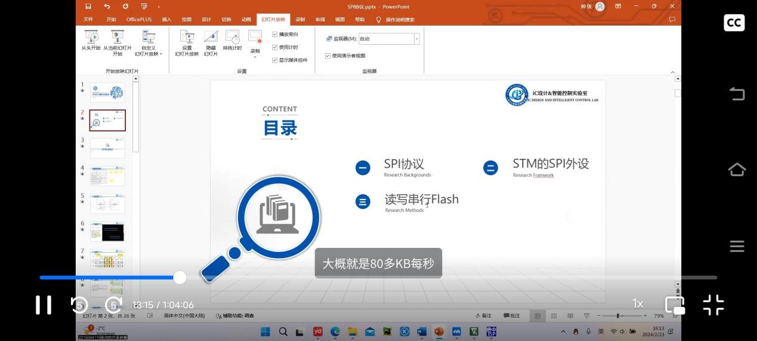Click the video progress bar handle
The image size is (757, 341).
(180, 277)
